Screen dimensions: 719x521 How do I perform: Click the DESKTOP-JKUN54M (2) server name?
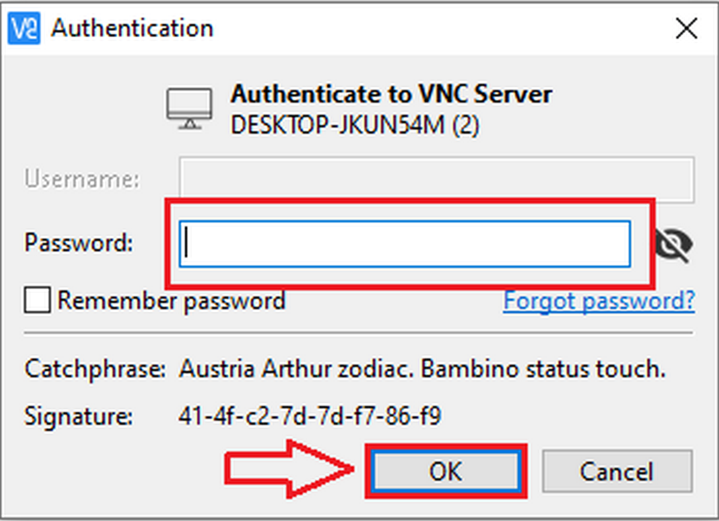tap(355, 125)
